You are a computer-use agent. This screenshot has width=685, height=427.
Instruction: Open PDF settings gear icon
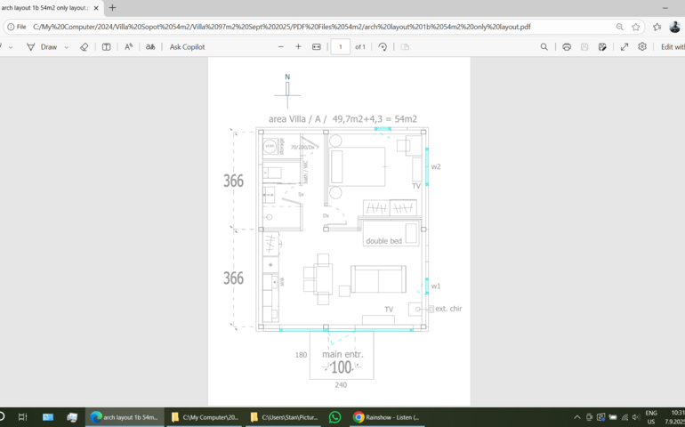point(642,46)
